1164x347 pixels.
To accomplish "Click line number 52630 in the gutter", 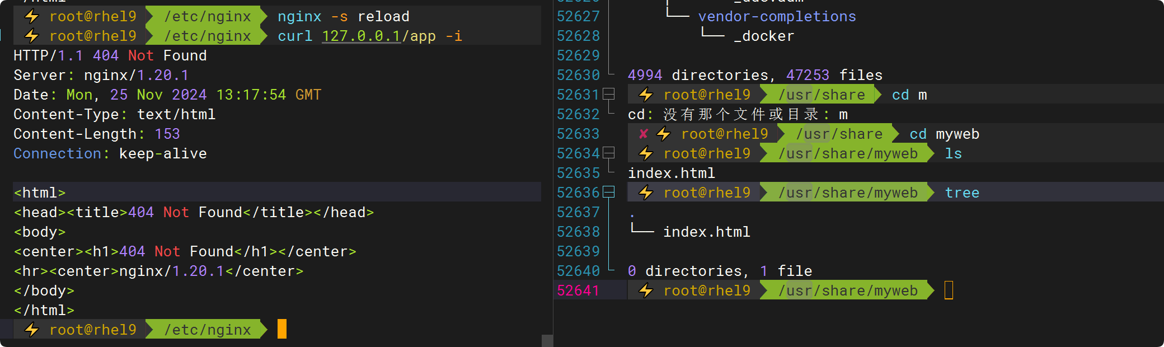I will click(578, 75).
